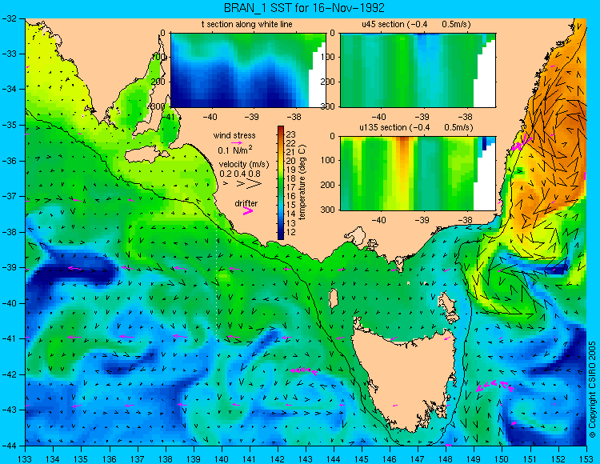Click the color bar tick label 18

(x=291, y=178)
